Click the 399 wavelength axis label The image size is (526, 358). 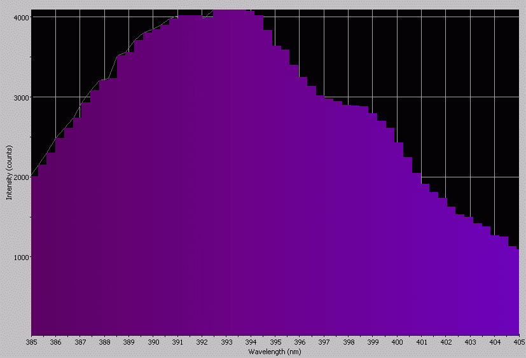point(373,342)
